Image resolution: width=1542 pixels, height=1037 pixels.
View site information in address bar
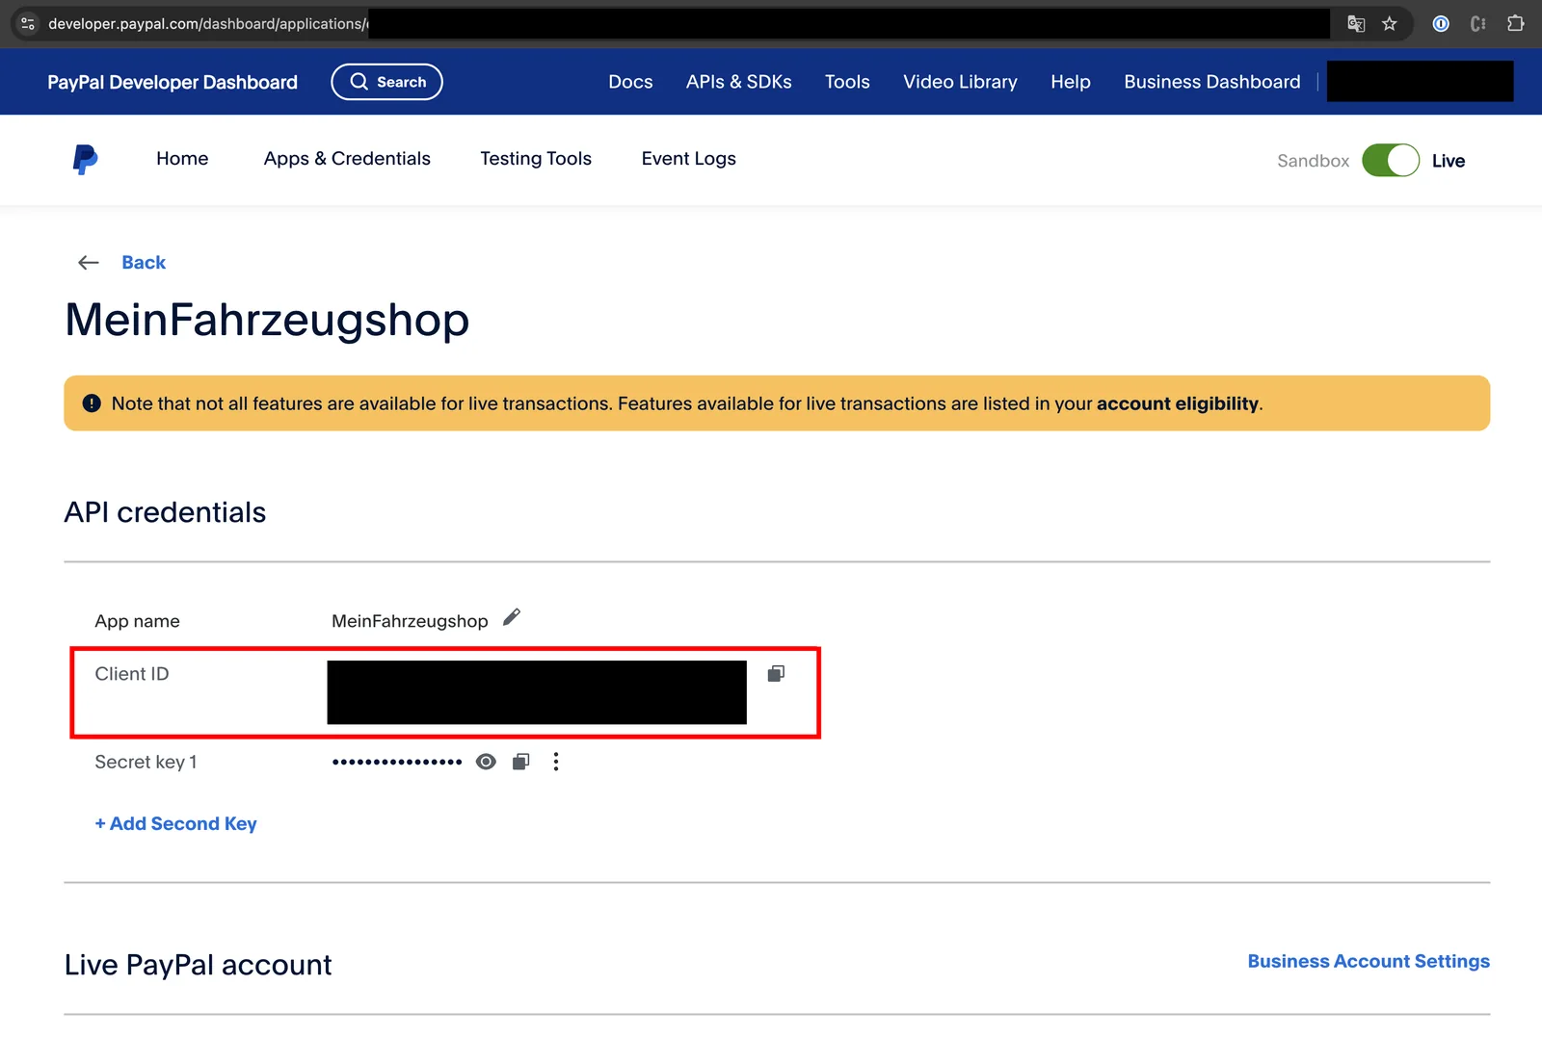(x=28, y=24)
